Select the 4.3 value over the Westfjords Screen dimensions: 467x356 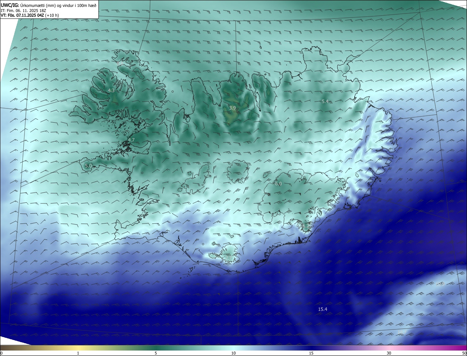pyautogui.click(x=111, y=90)
